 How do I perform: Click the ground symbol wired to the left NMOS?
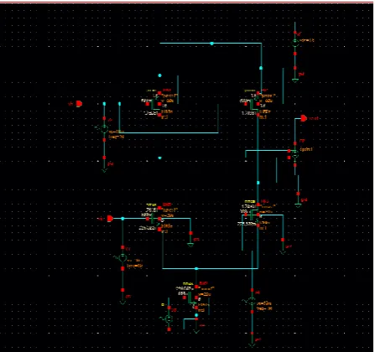pyautogui.click(x=190, y=245)
